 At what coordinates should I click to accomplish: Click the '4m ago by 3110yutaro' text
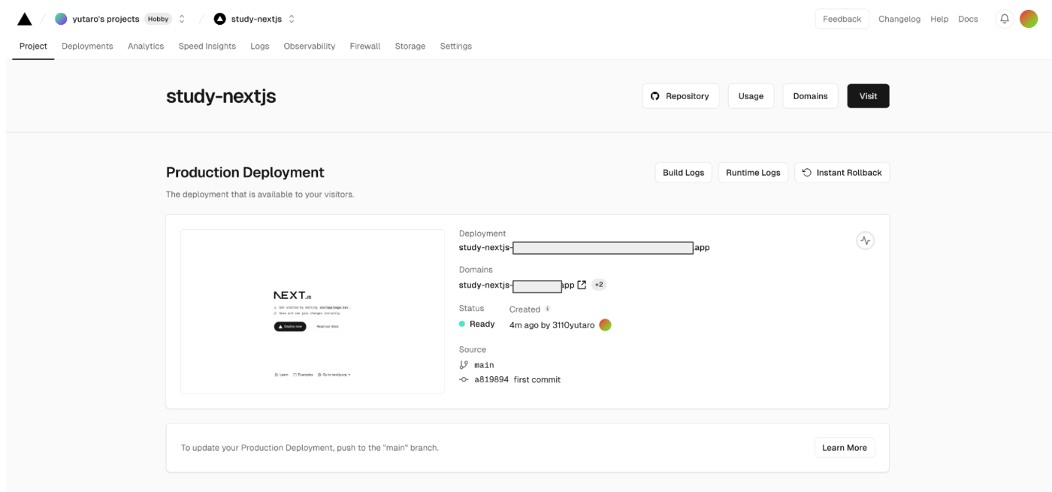pos(552,325)
